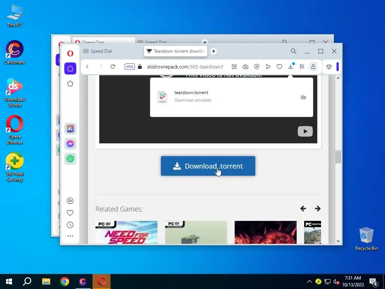Screen dimensions: 385x289
Task: Open Google Chrome from taskbar
Action: pos(65,281)
